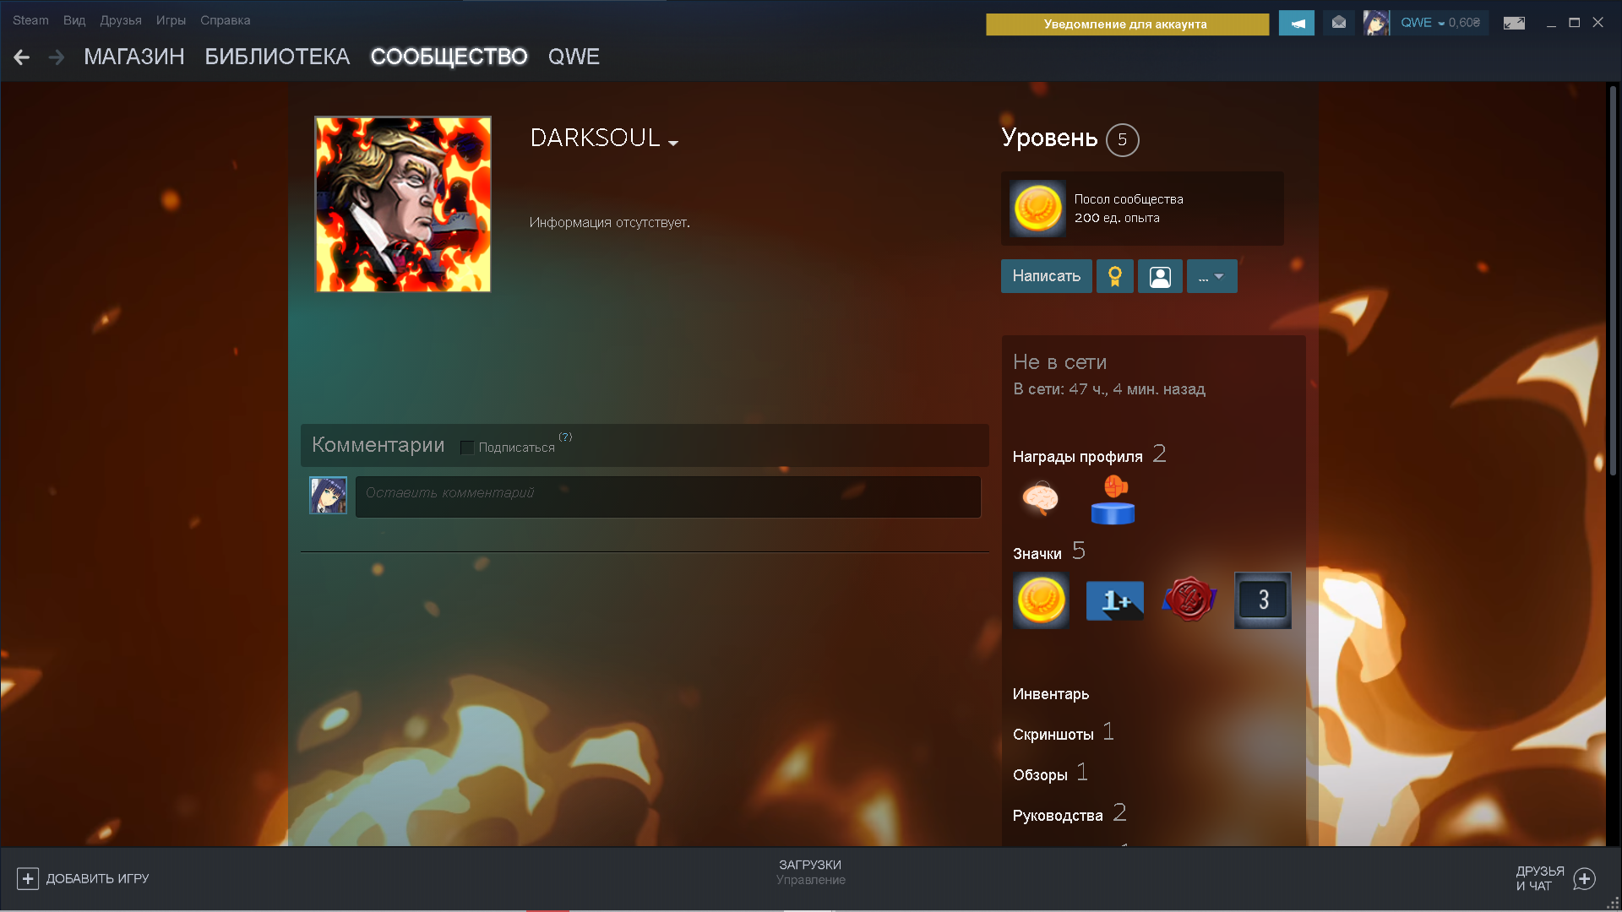Open the Вид menu
The width and height of the screenshot is (1622, 912).
pyautogui.click(x=74, y=20)
